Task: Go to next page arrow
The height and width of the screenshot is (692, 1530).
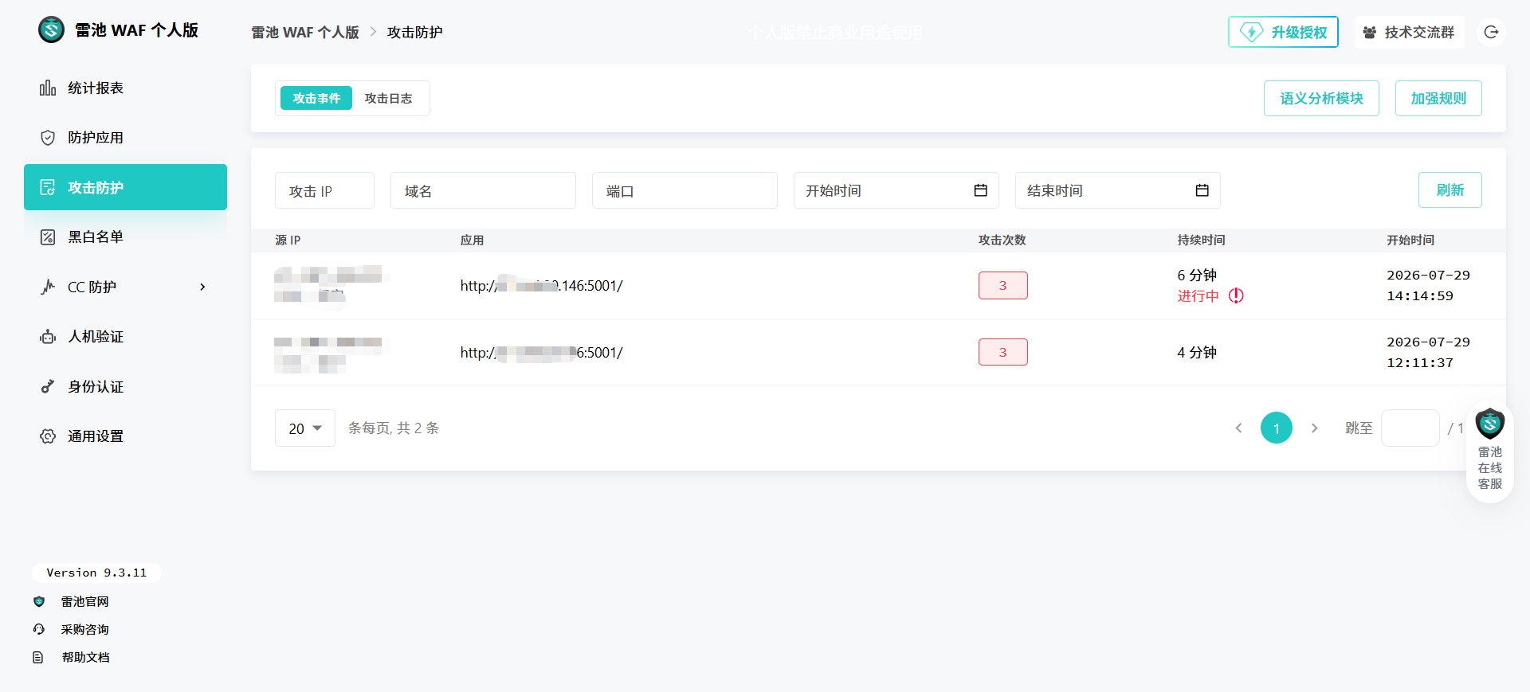Action: coord(1315,428)
